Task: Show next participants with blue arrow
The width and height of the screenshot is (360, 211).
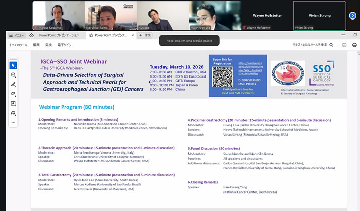Action: click(352, 15)
